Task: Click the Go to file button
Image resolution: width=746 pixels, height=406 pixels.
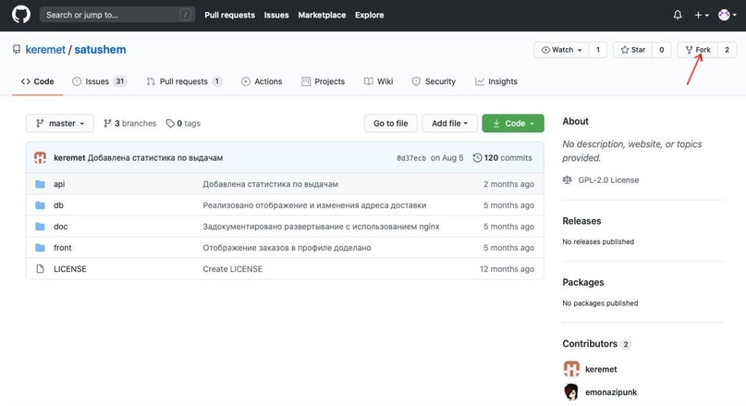Action: (391, 123)
